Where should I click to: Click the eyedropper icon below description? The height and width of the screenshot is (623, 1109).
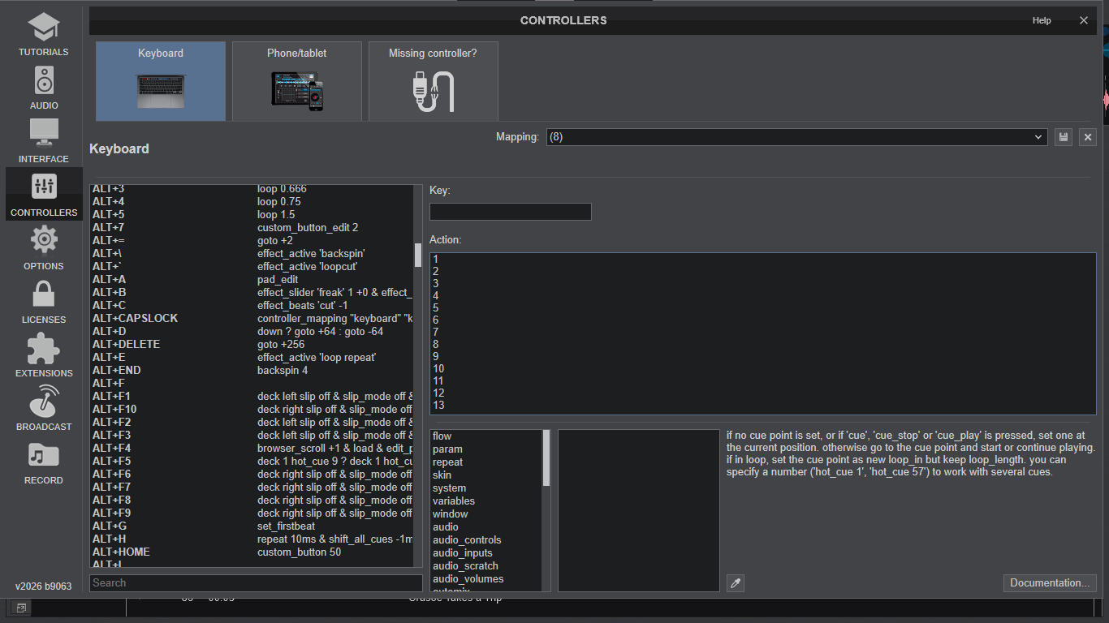tap(736, 583)
